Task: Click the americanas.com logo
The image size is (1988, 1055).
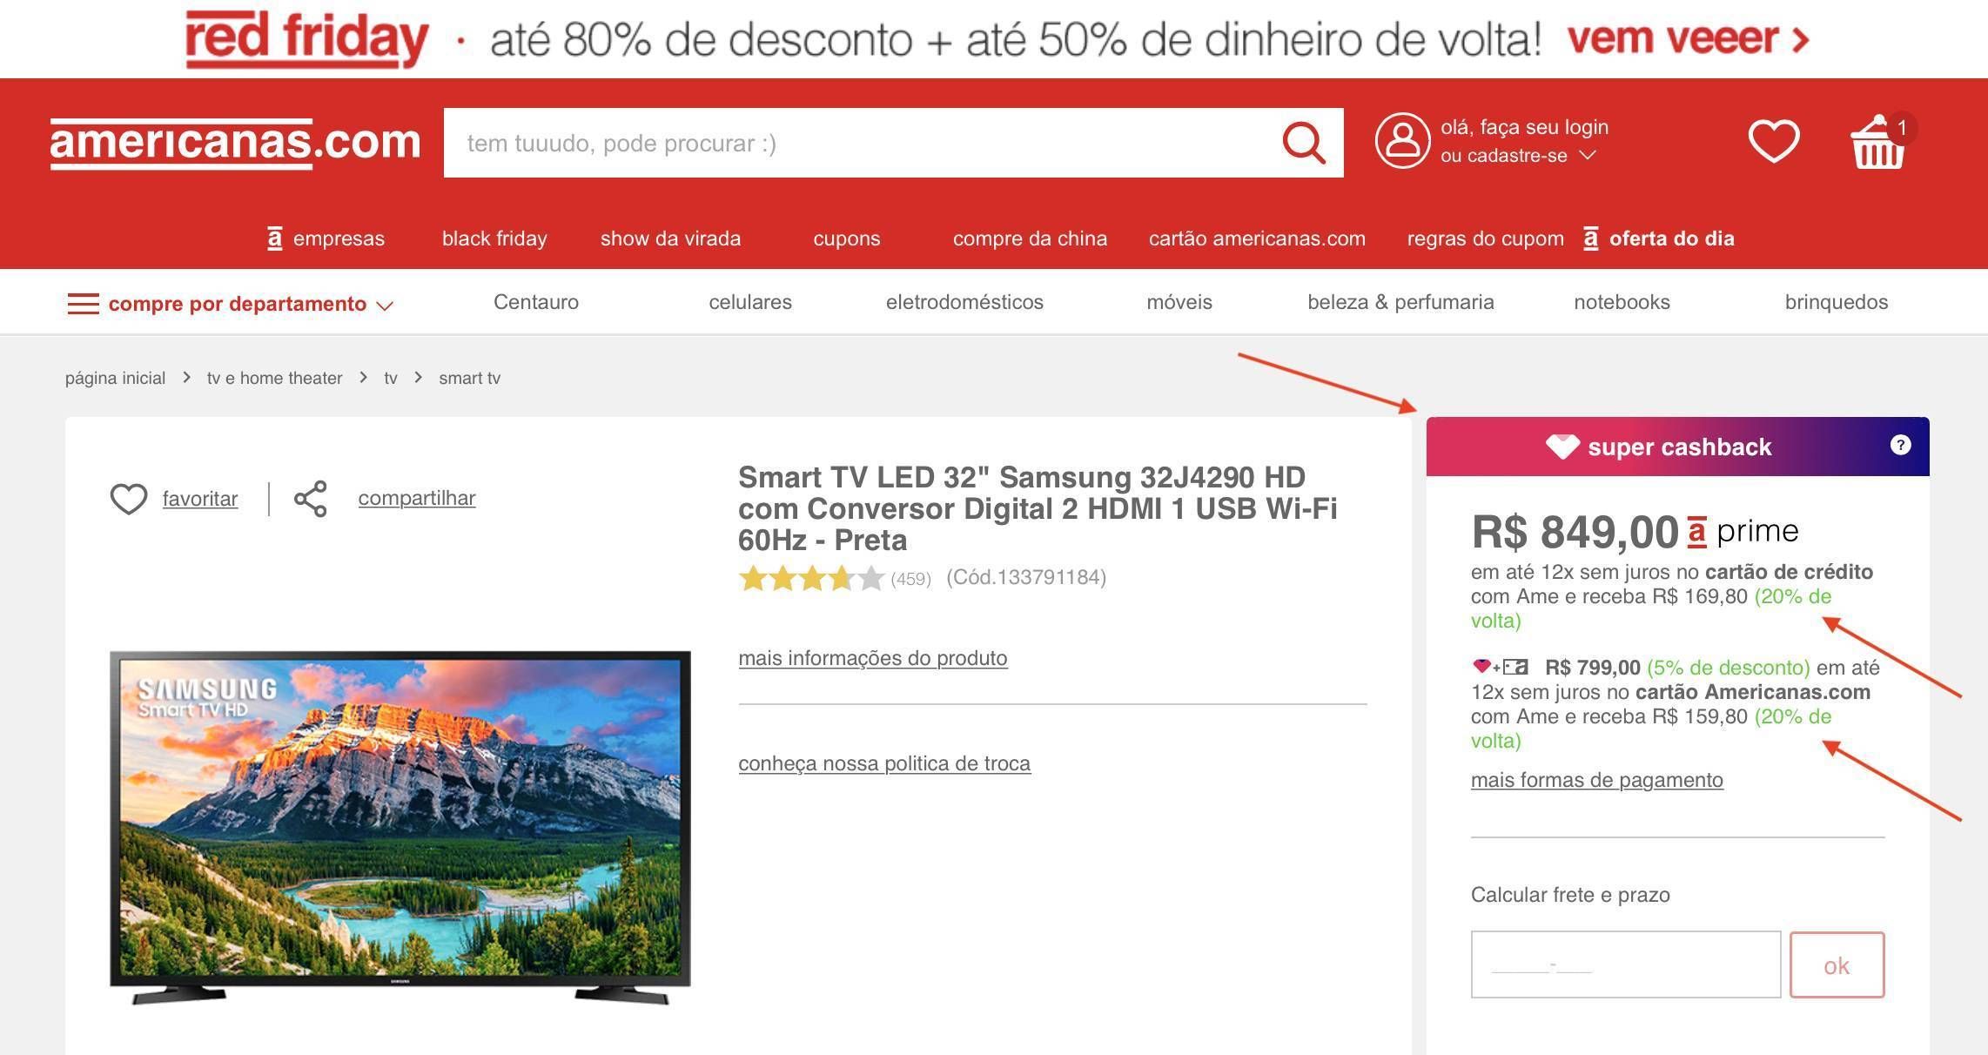Action: coord(235,143)
